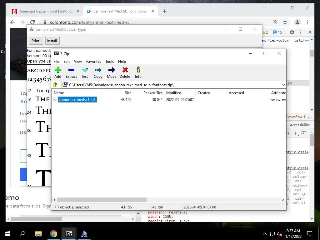The height and width of the screenshot is (240, 320).
Task: Click the muted volume tray icon
Action: (279, 234)
